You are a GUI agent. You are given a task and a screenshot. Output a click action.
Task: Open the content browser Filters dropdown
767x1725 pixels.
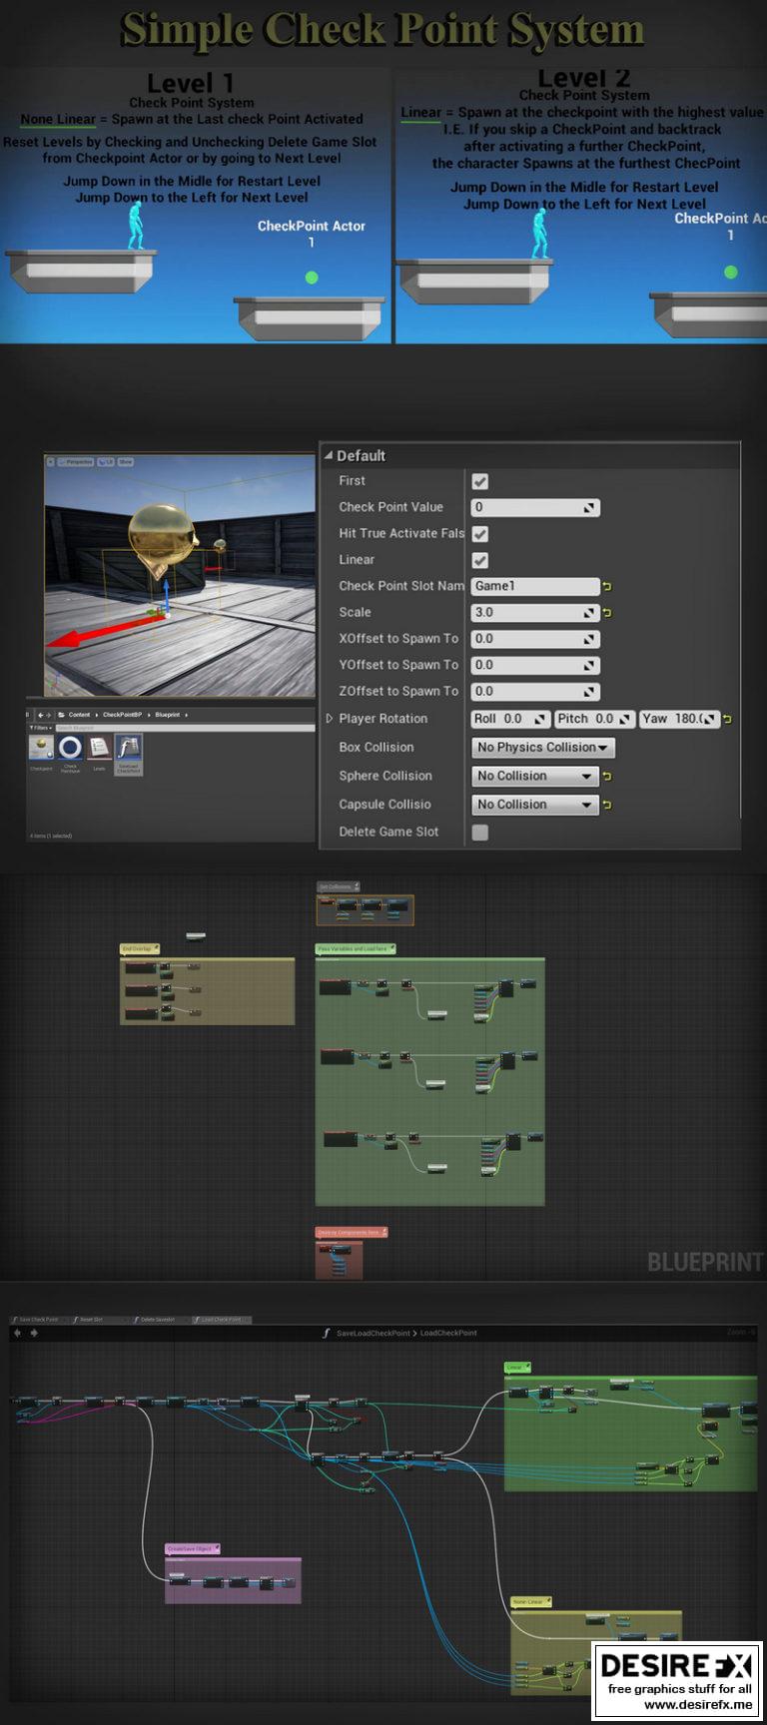pyautogui.click(x=40, y=728)
